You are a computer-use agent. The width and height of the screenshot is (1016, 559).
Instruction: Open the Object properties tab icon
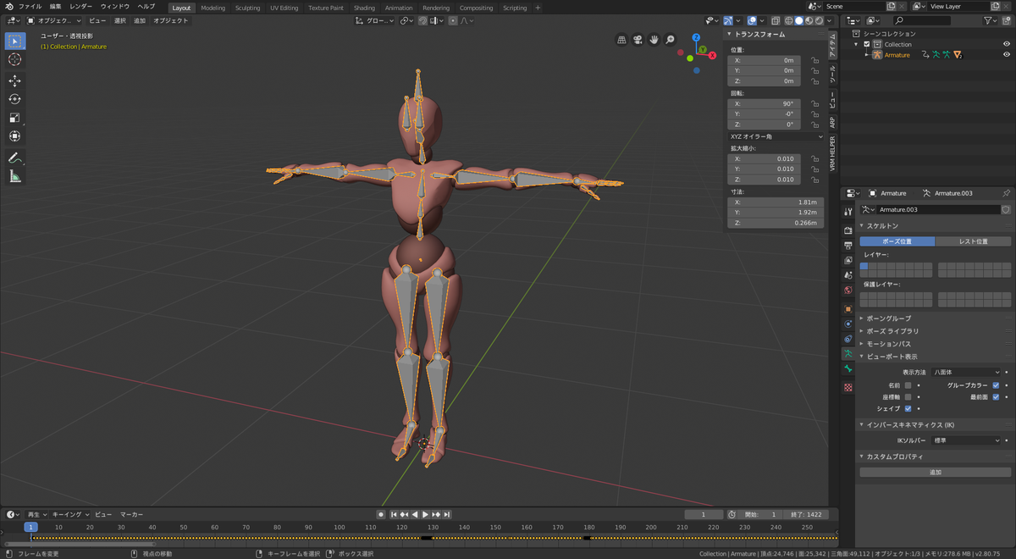848,309
